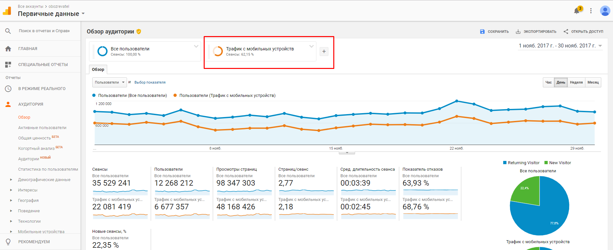Click the home icon for Главная
This screenshot has height=250, width=613.
coord(8,49)
